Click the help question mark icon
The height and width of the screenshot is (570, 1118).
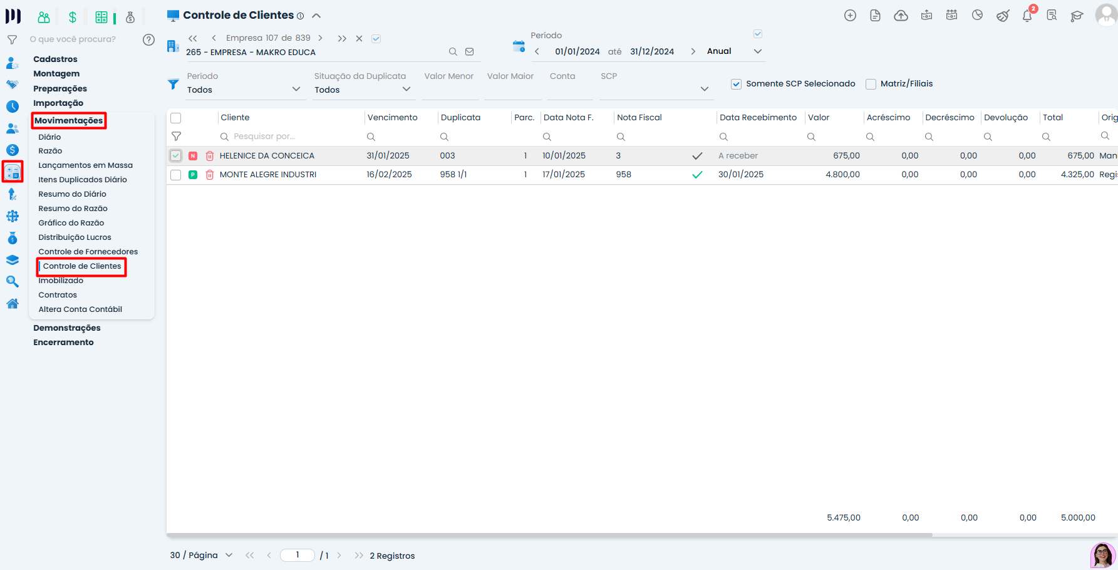coord(148,39)
